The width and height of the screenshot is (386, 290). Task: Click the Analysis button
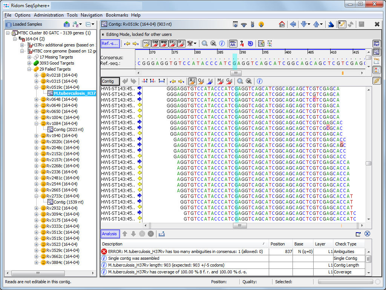(110, 234)
